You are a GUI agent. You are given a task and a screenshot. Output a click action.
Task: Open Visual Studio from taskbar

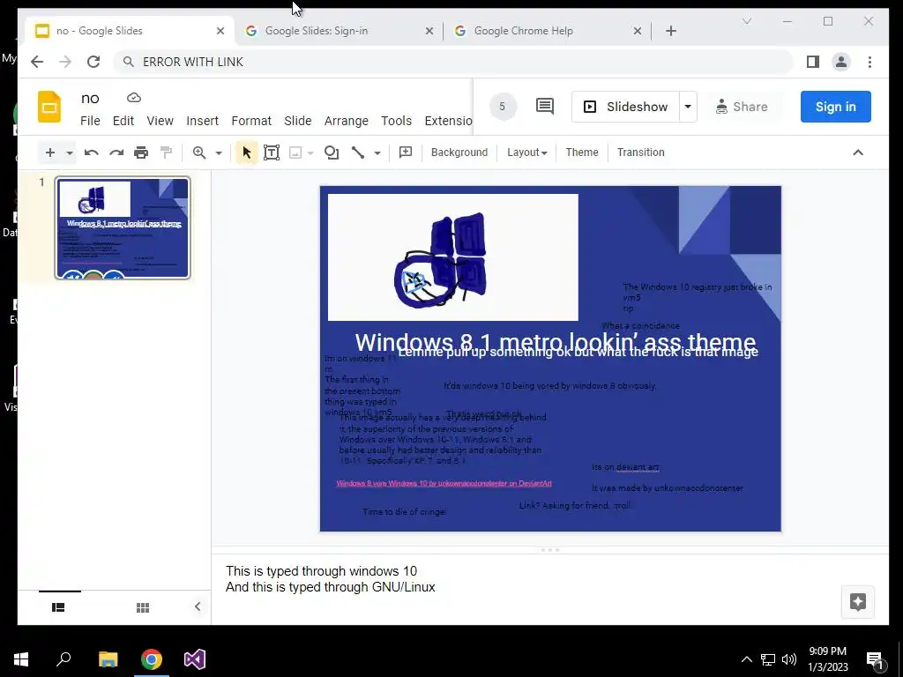click(195, 659)
